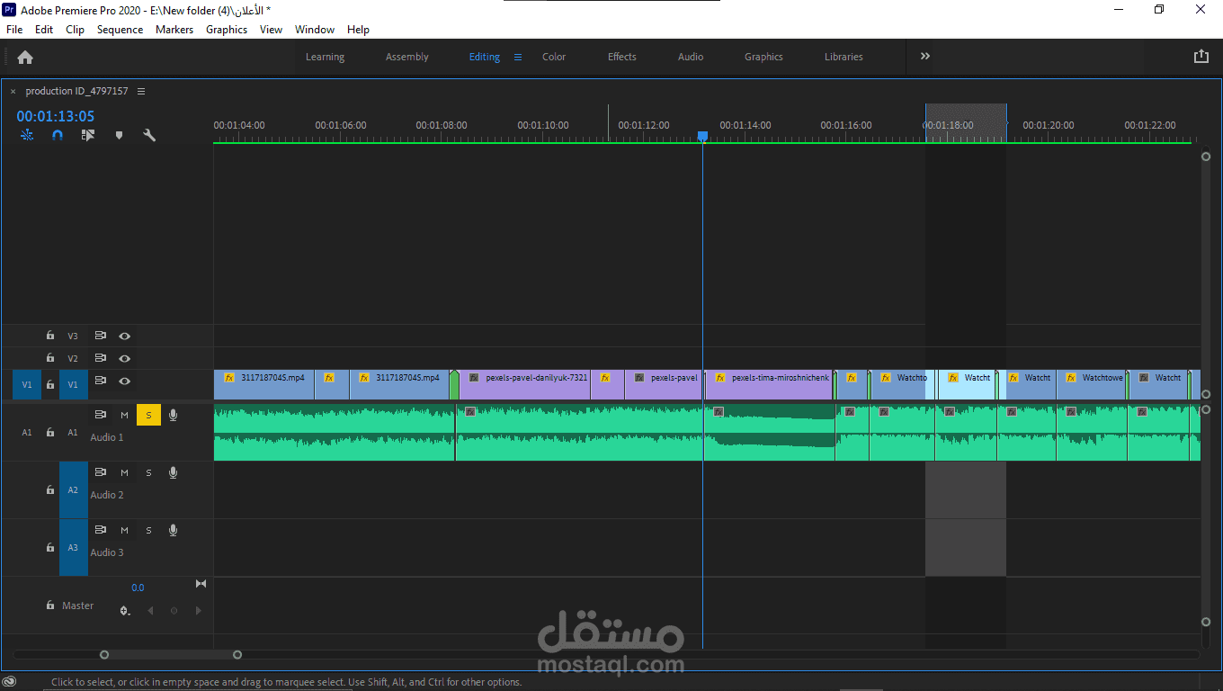Enable voice-over record on Audio 1
This screenshot has height=691, width=1223.
tap(174, 415)
